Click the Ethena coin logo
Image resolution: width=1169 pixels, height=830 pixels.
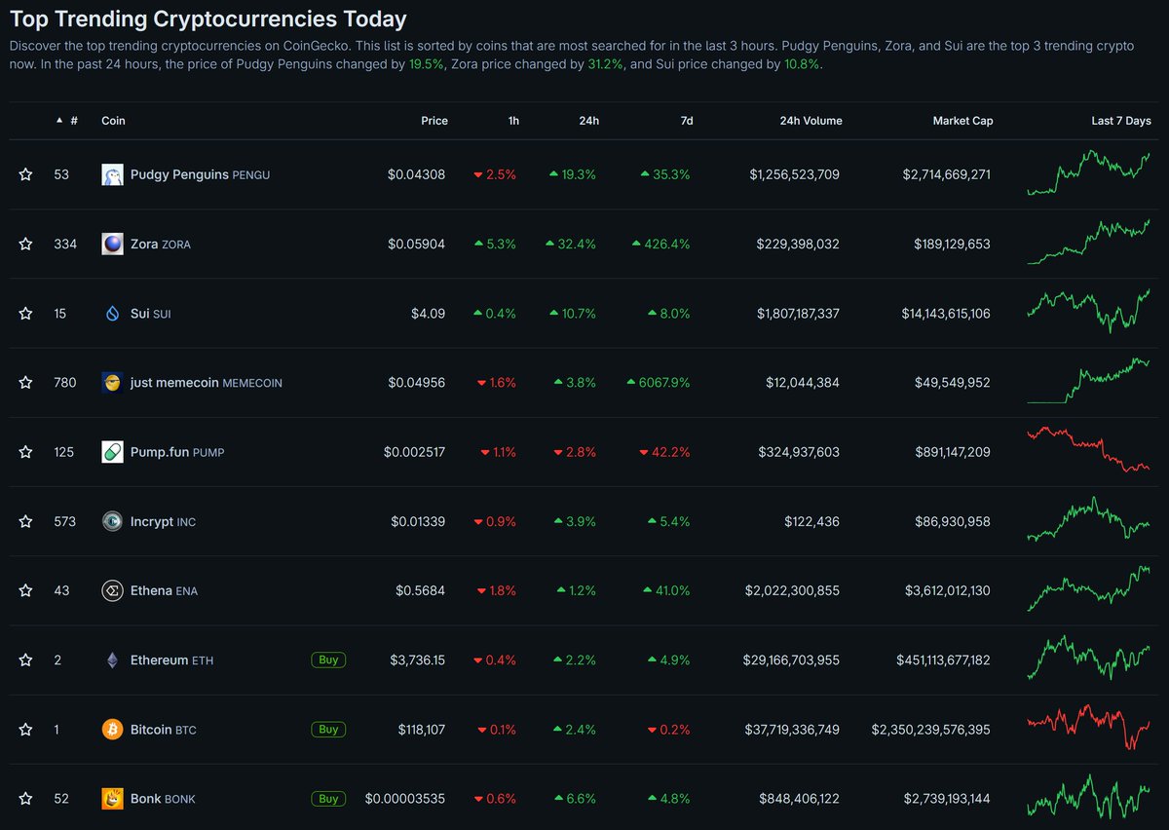click(112, 590)
